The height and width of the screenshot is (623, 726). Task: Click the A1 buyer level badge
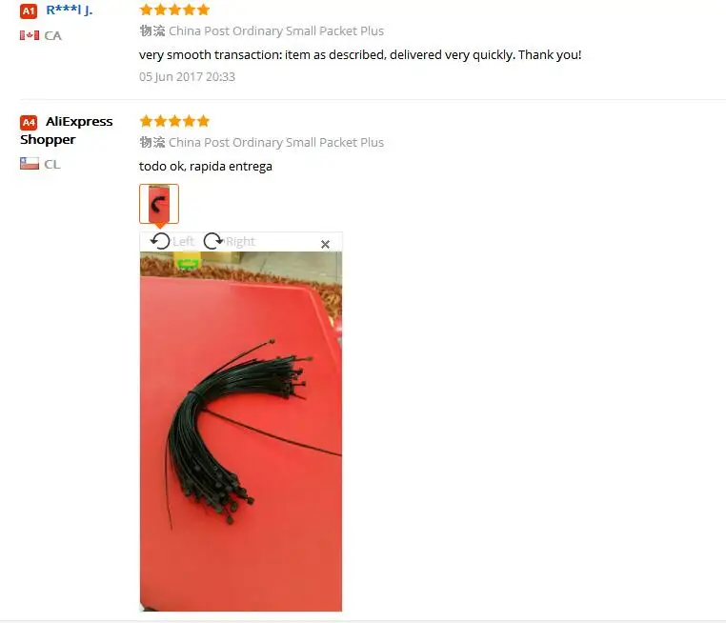click(29, 11)
